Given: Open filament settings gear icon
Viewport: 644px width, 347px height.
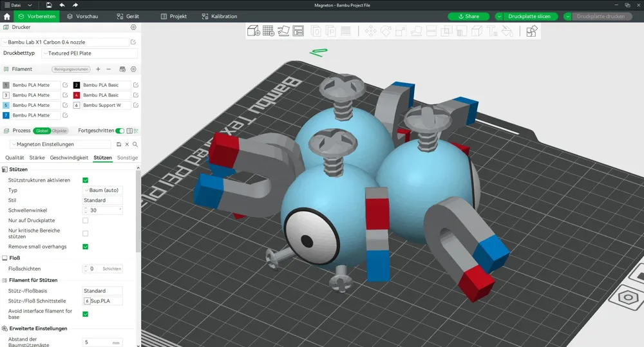Looking at the screenshot, I should (x=133, y=69).
